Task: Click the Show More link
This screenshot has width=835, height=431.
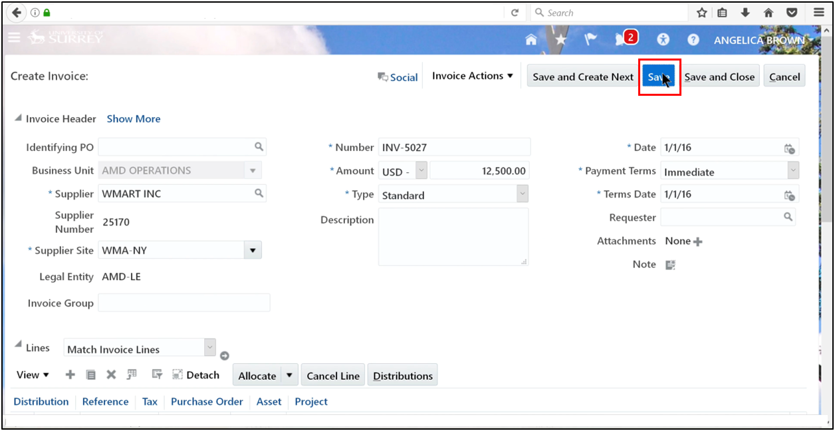Action: (133, 118)
